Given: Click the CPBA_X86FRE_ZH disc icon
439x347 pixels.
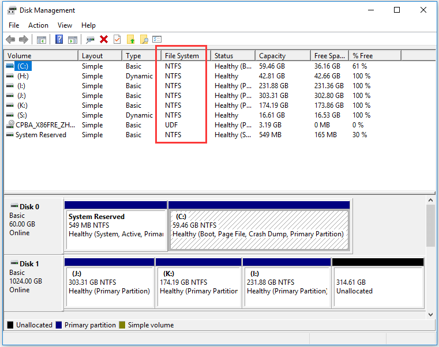Looking at the screenshot, I should tap(11, 123).
